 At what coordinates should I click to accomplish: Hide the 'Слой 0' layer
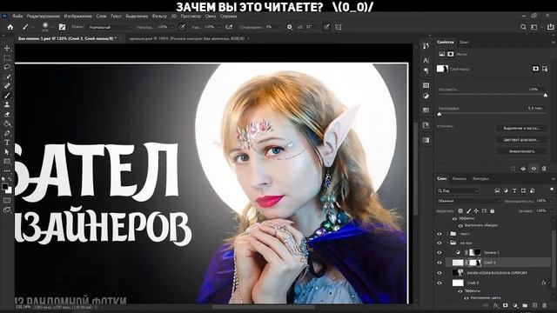440,283
